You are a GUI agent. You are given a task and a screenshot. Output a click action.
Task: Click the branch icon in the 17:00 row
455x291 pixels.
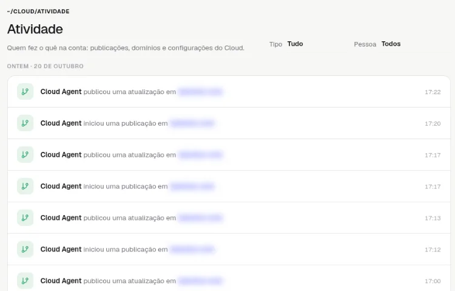click(x=25, y=281)
